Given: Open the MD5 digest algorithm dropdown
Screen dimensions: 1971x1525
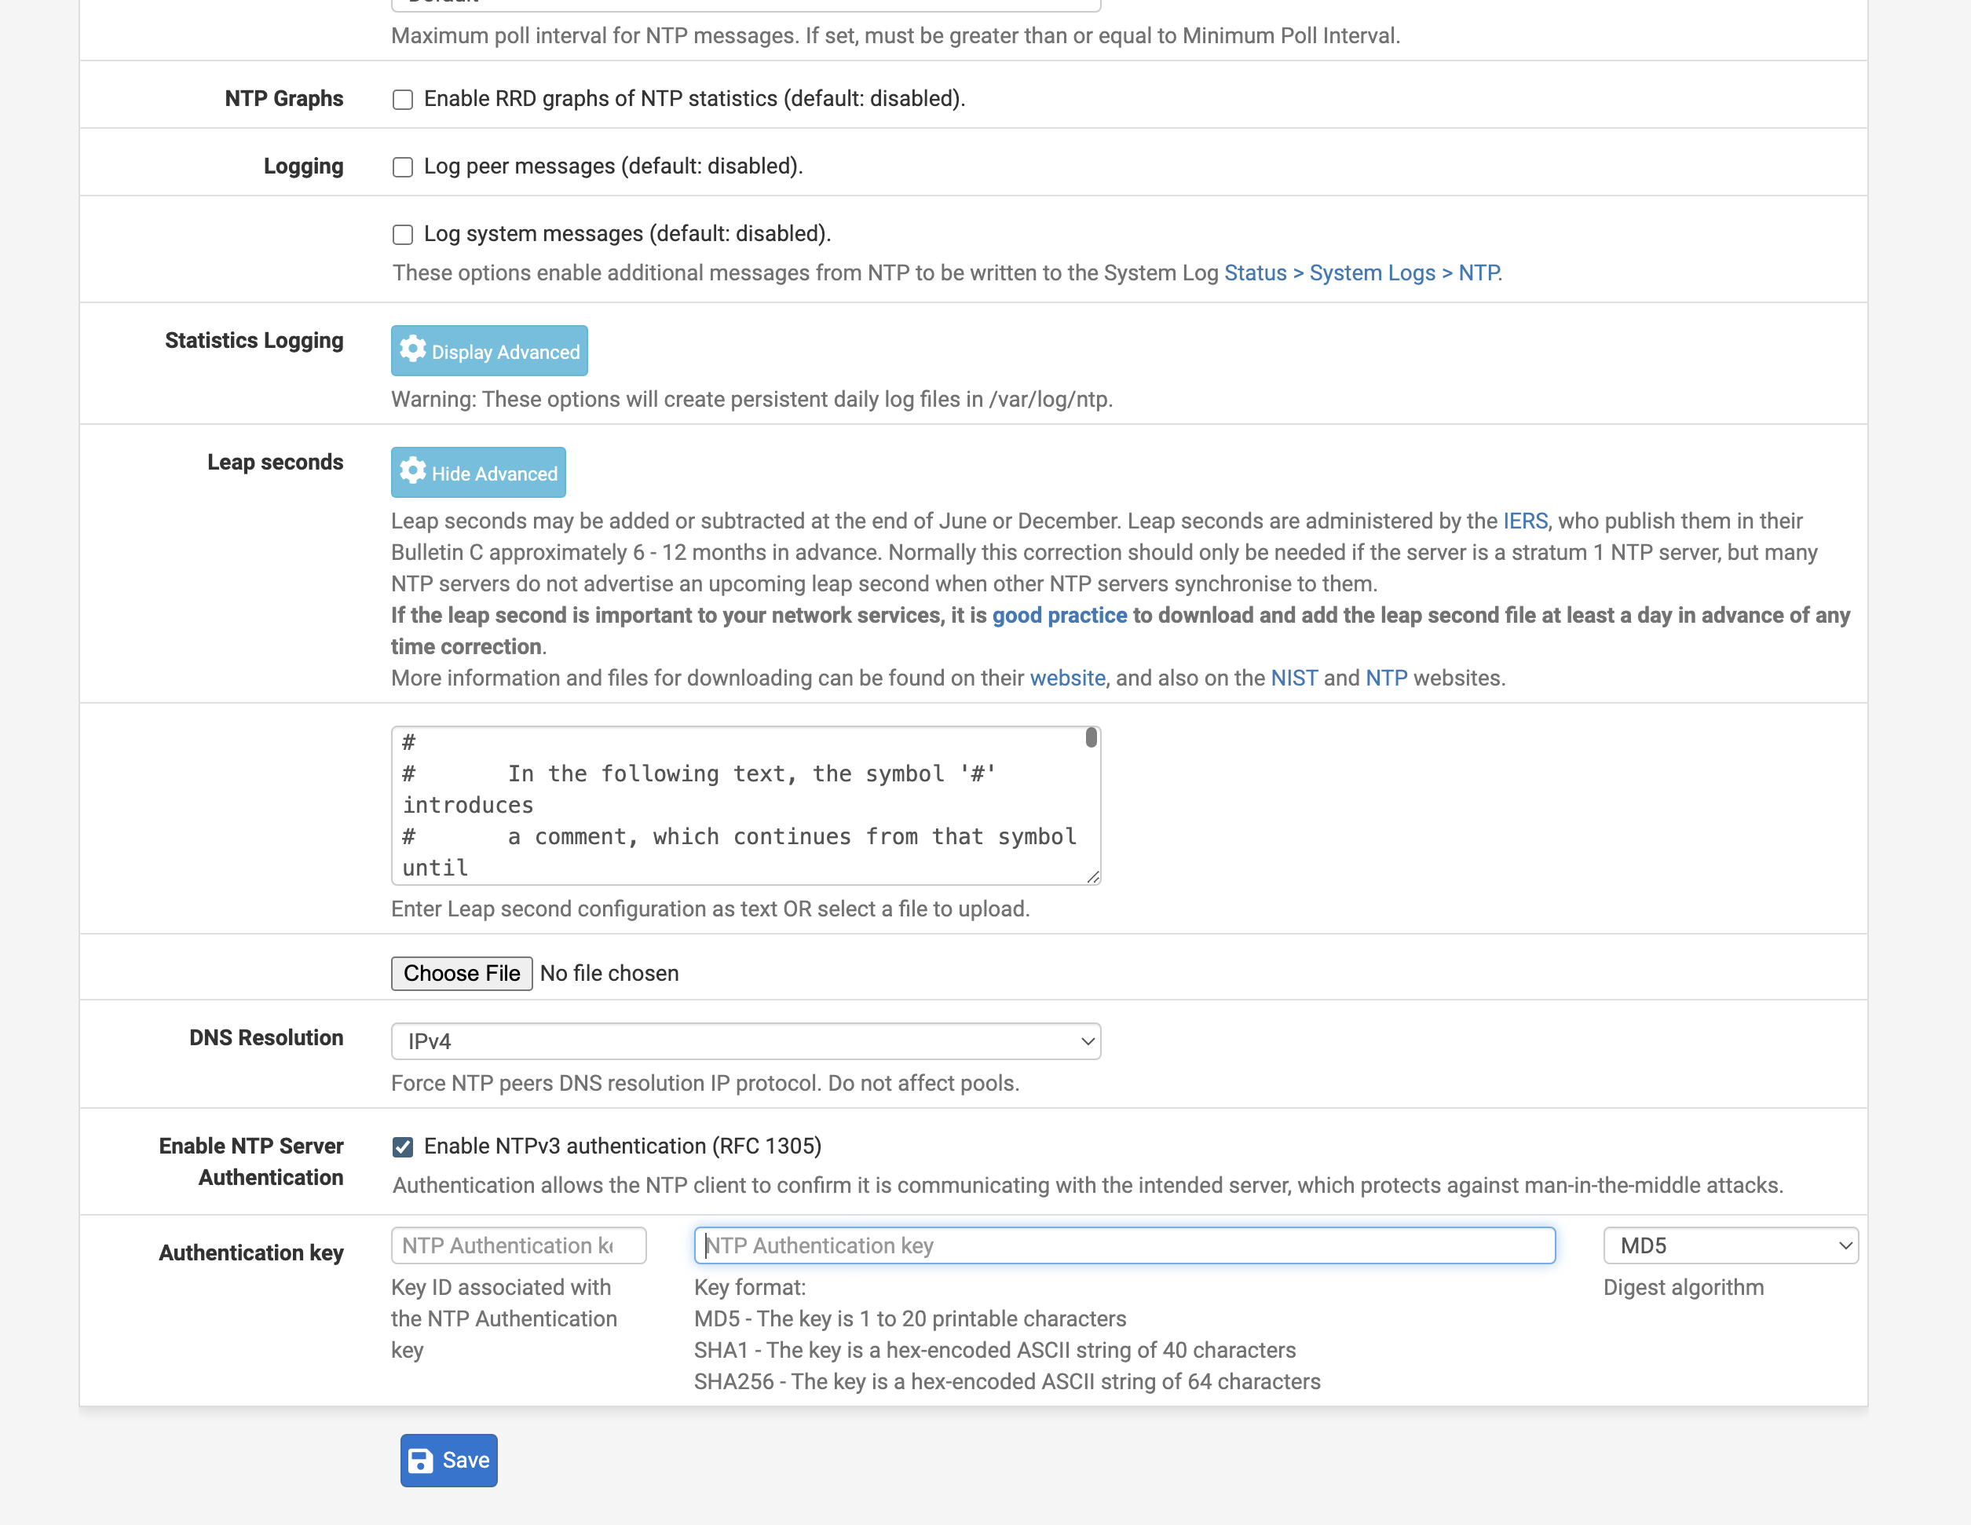Looking at the screenshot, I should pyautogui.click(x=1729, y=1246).
